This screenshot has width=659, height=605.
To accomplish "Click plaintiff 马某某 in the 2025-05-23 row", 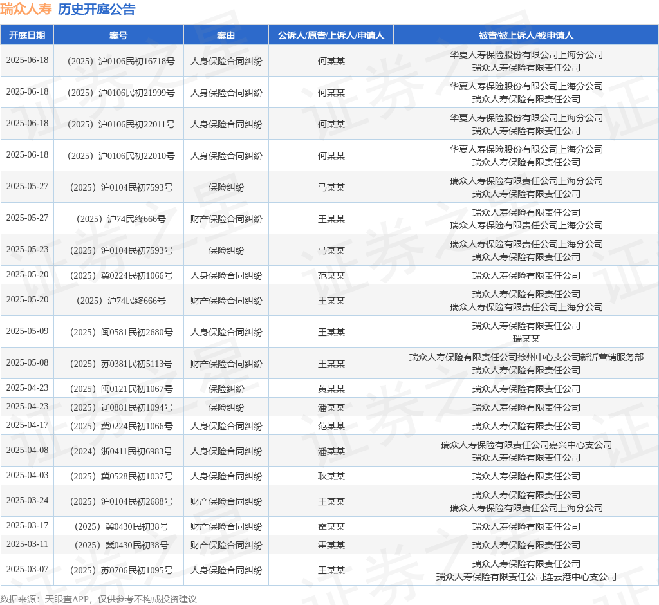I will click(x=331, y=250).
